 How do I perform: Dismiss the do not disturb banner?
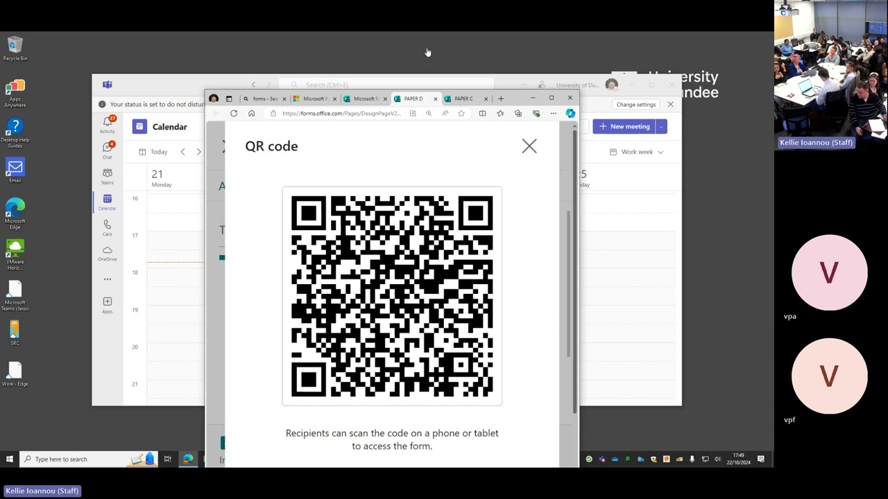(670, 105)
